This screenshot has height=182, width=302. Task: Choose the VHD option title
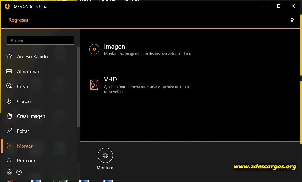tap(110, 79)
